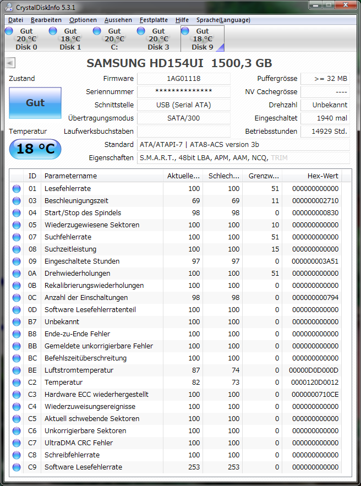Click status icon of Suchfehlerrate row

[x=17, y=237]
